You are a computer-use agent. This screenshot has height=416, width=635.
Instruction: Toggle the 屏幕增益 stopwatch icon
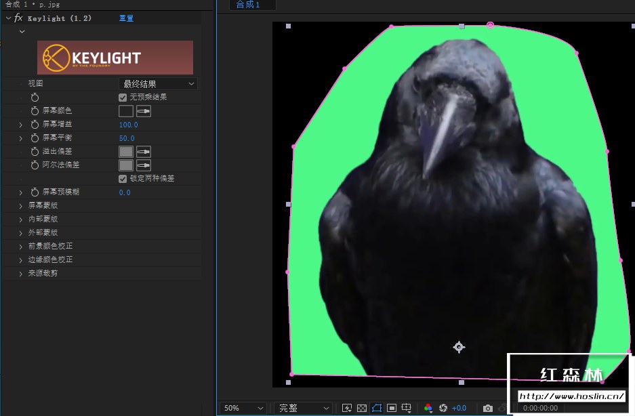point(35,125)
